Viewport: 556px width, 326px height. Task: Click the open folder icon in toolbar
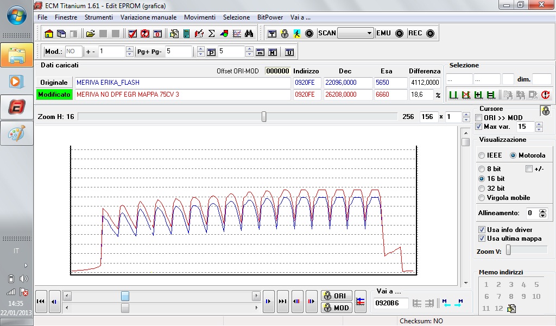tap(91, 34)
